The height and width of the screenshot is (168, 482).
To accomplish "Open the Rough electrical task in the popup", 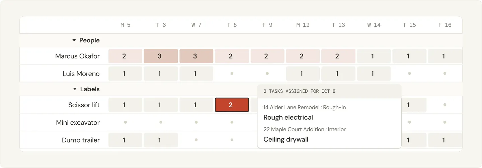I will coord(288,117).
